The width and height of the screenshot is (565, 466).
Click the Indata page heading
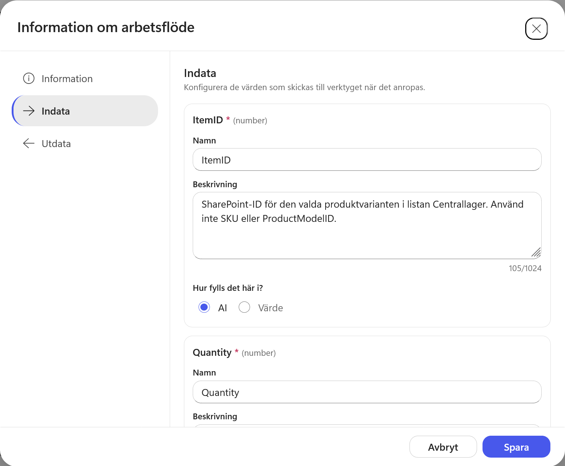[x=200, y=73]
